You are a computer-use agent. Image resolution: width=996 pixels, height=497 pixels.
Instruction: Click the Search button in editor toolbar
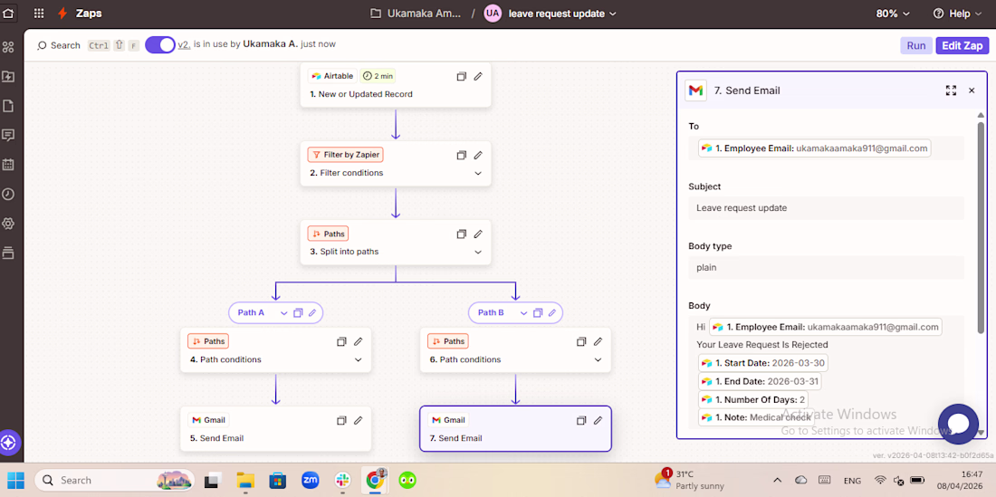59,45
